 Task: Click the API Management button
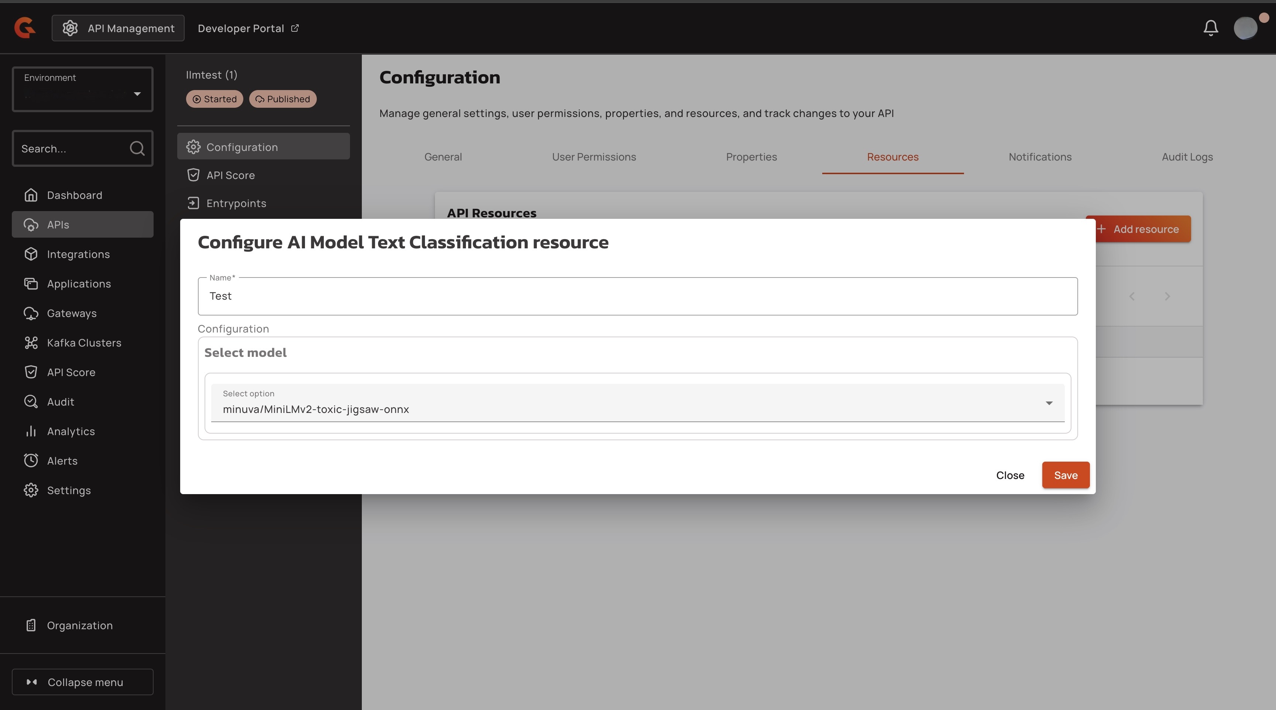[x=118, y=28]
